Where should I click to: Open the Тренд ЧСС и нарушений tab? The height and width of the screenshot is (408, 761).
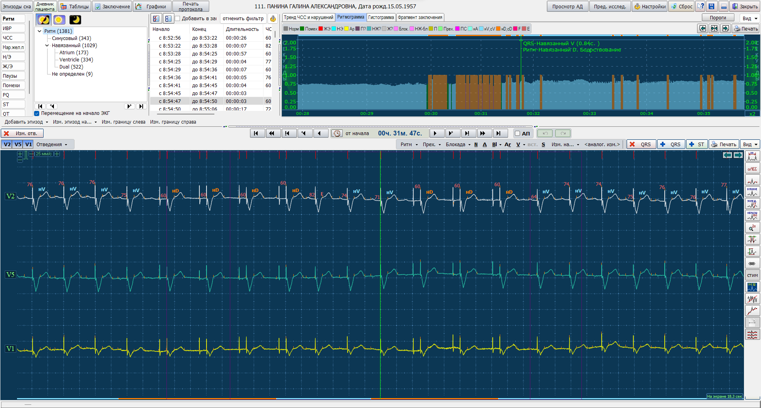click(308, 17)
